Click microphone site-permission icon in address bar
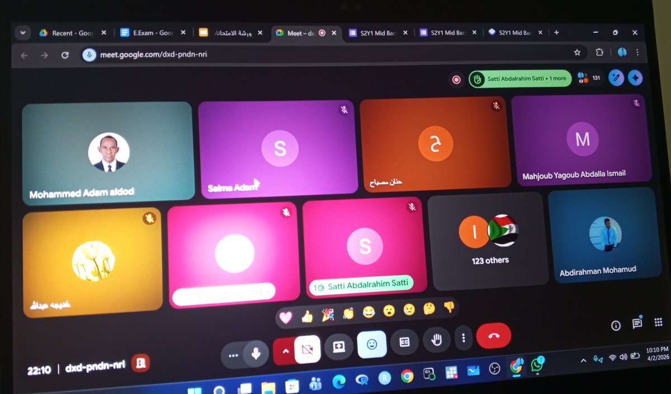Image resolution: width=671 pixels, height=394 pixels. point(89,55)
